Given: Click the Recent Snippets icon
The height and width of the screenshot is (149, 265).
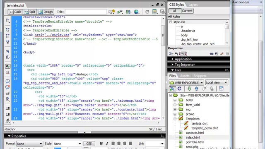Looking at the screenshot, I should [x=7, y=99].
